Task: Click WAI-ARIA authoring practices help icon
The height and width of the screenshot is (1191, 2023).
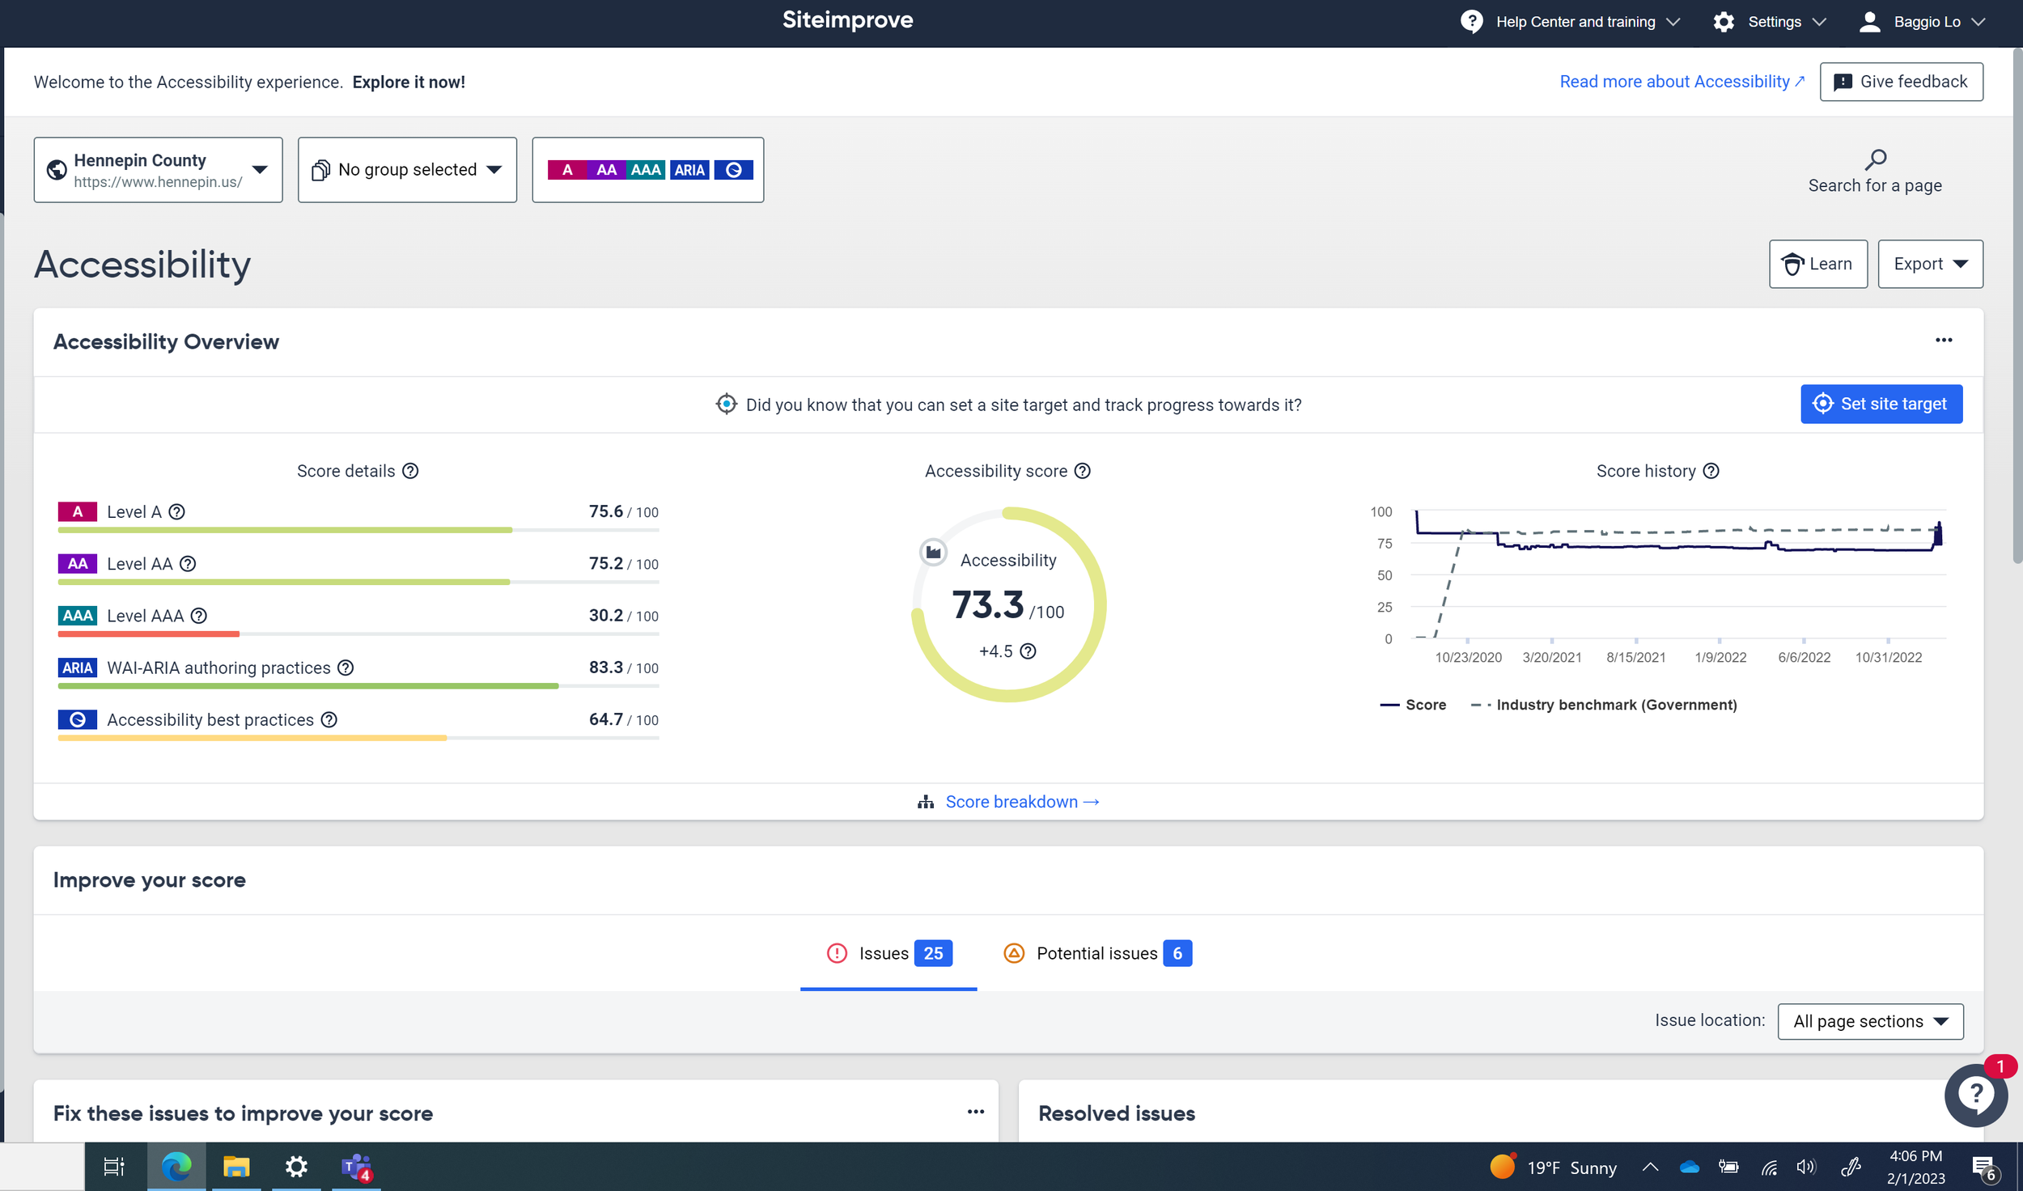Action: 346,668
